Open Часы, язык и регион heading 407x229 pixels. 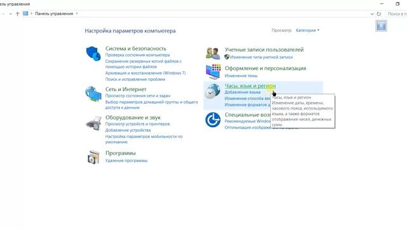(250, 86)
